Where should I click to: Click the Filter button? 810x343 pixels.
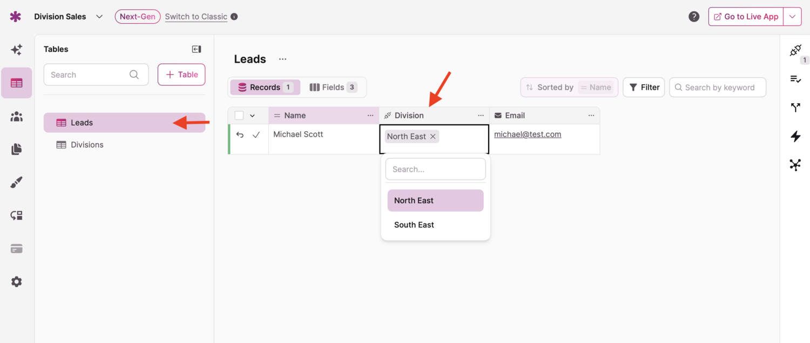point(644,88)
